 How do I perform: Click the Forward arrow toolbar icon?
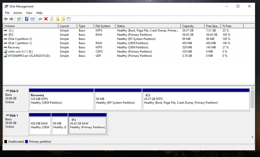click(11, 19)
